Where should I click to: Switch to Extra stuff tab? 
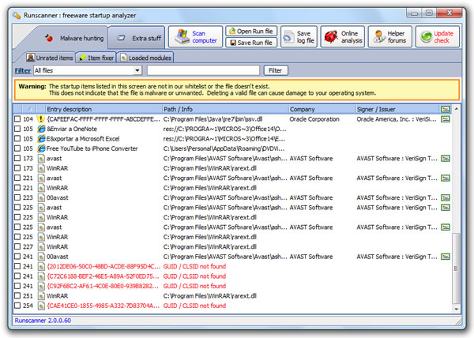137,38
